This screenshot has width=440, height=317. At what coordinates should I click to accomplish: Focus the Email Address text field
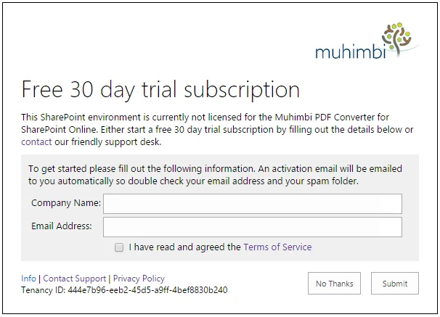pos(252,227)
